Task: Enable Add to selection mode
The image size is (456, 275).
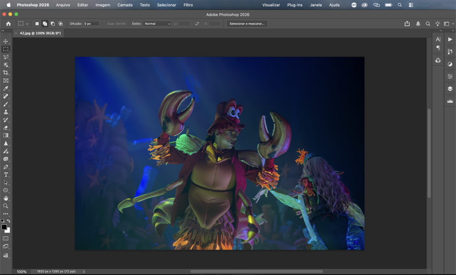Action: (x=45, y=24)
